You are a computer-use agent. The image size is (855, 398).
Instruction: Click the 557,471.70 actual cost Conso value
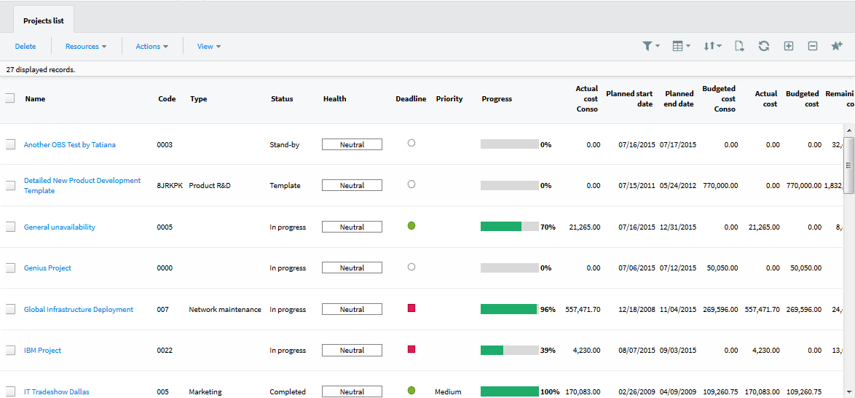pyautogui.click(x=583, y=309)
